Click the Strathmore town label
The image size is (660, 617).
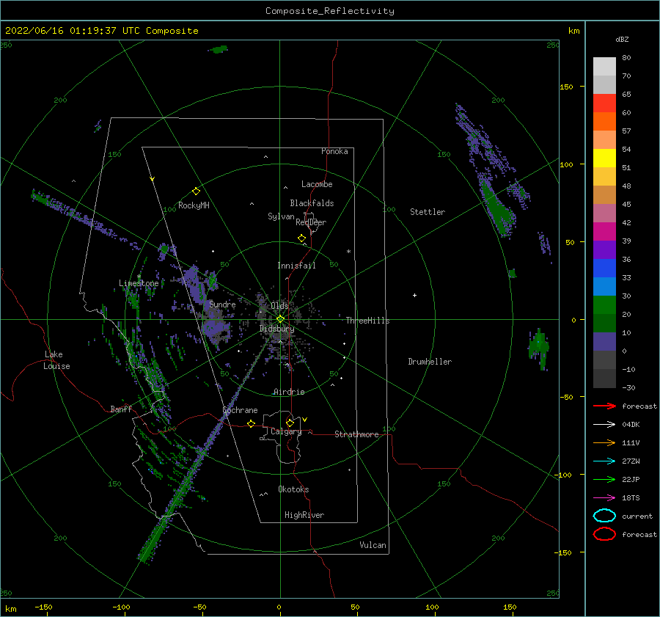pos(356,434)
